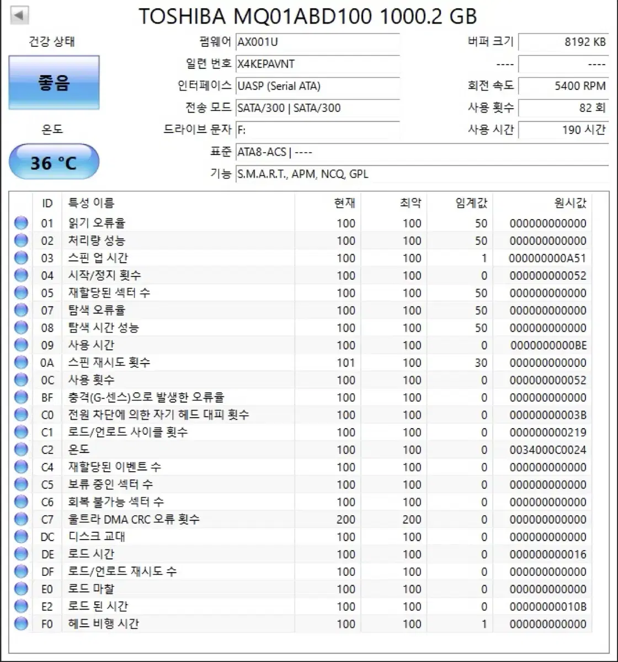Viewport: 618px width, 662px height.
Task: Click the rotation speed field 5400 RPM
Action: click(564, 86)
